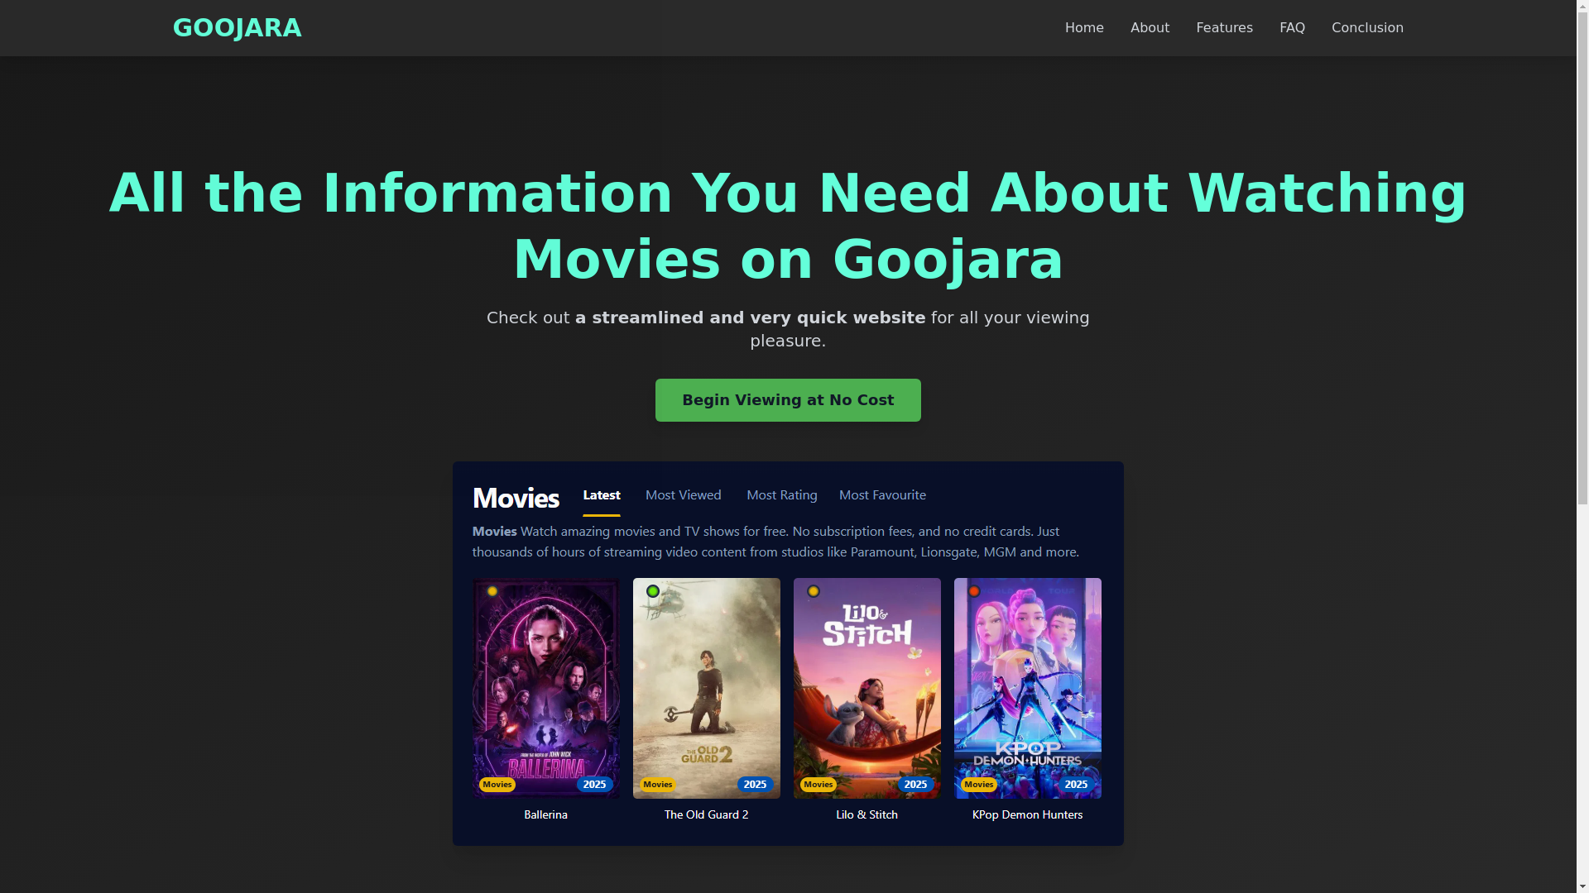Click The Old Guard 2 title text
1589x893 pixels.
(x=707, y=815)
